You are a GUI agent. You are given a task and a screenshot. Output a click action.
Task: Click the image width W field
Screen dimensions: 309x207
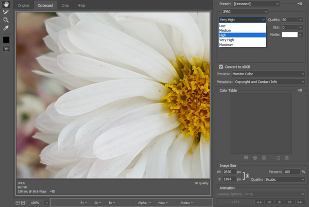tap(229, 172)
